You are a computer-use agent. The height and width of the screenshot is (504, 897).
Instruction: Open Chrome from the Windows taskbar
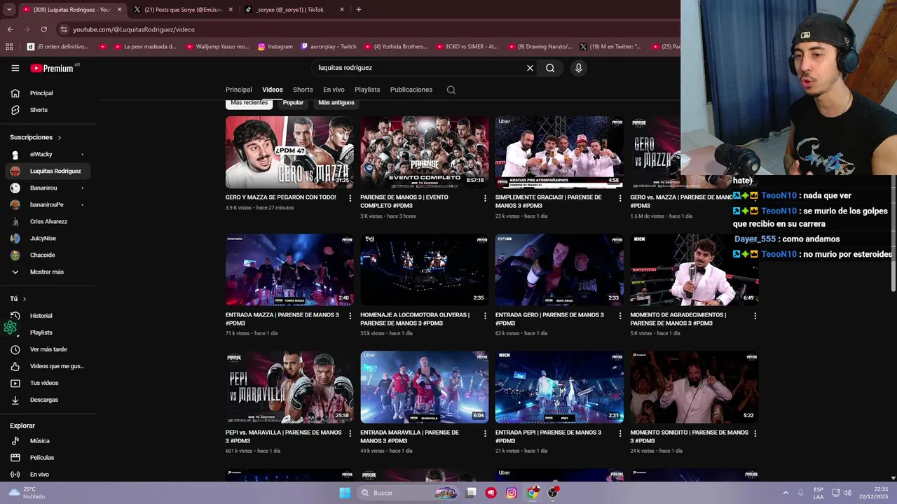tap(533, 493)
